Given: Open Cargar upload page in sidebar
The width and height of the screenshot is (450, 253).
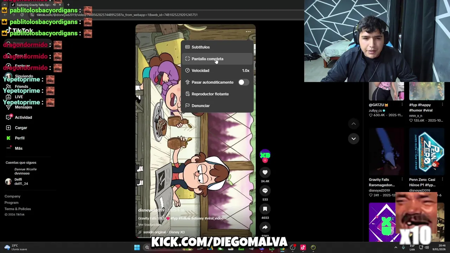Looking at the screenshot, I should (17, 128).
